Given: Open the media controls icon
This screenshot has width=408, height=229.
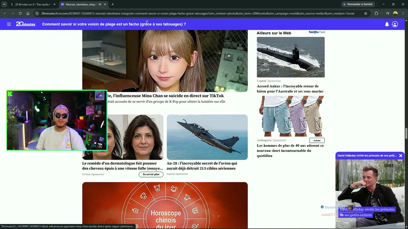Looking at the screenshot, I should click(388, 13).
